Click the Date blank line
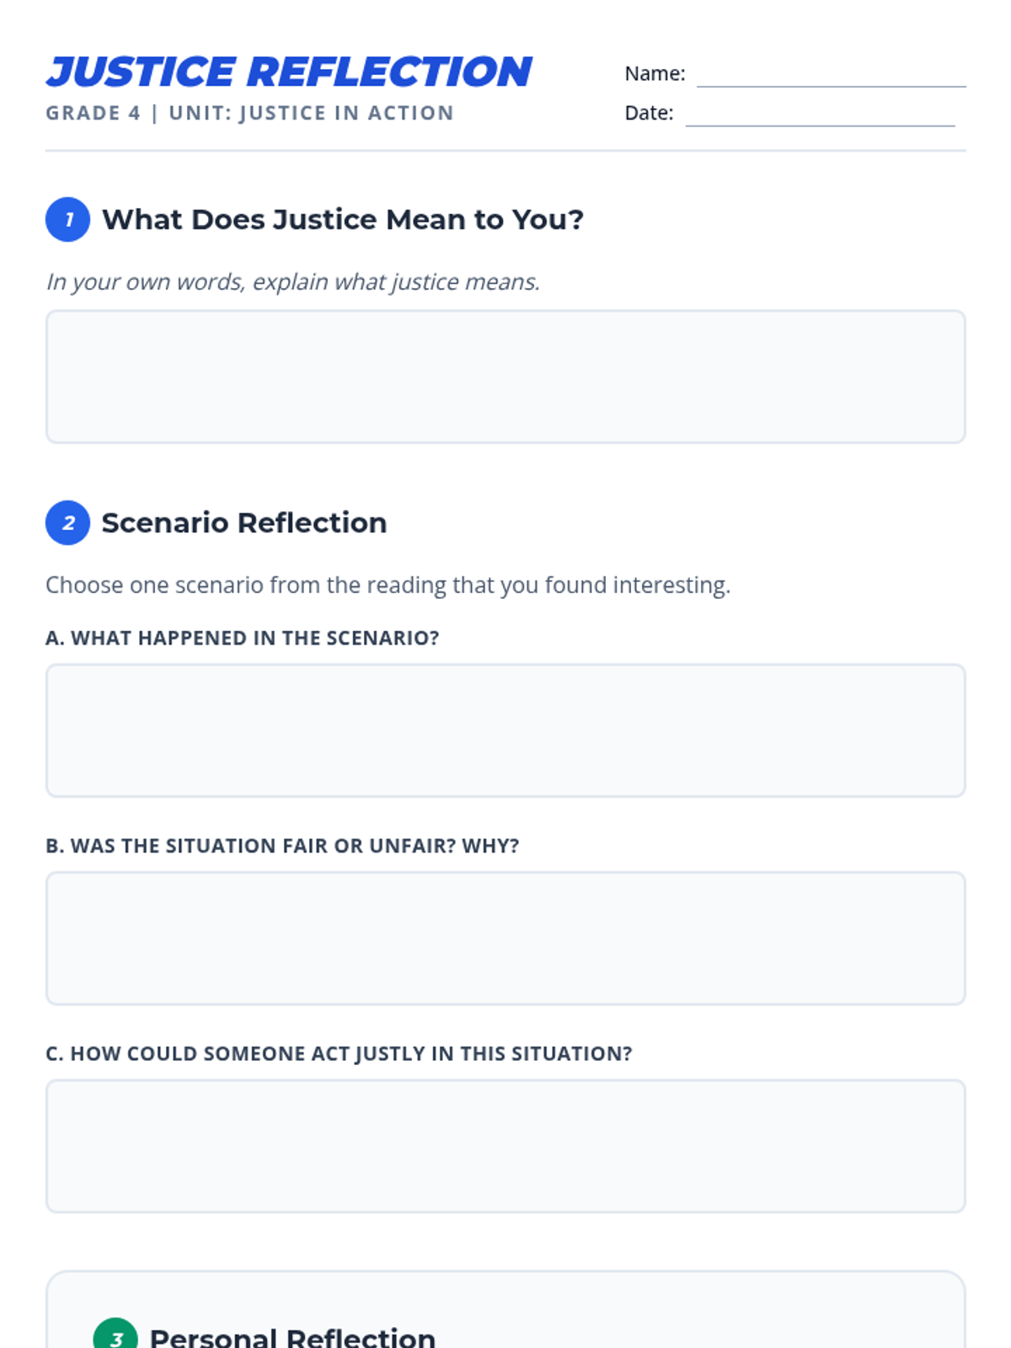 (820, 115)
